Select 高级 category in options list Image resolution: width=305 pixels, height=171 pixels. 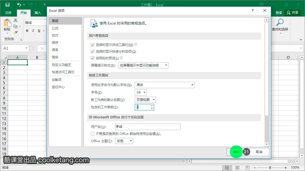point(65,57)
